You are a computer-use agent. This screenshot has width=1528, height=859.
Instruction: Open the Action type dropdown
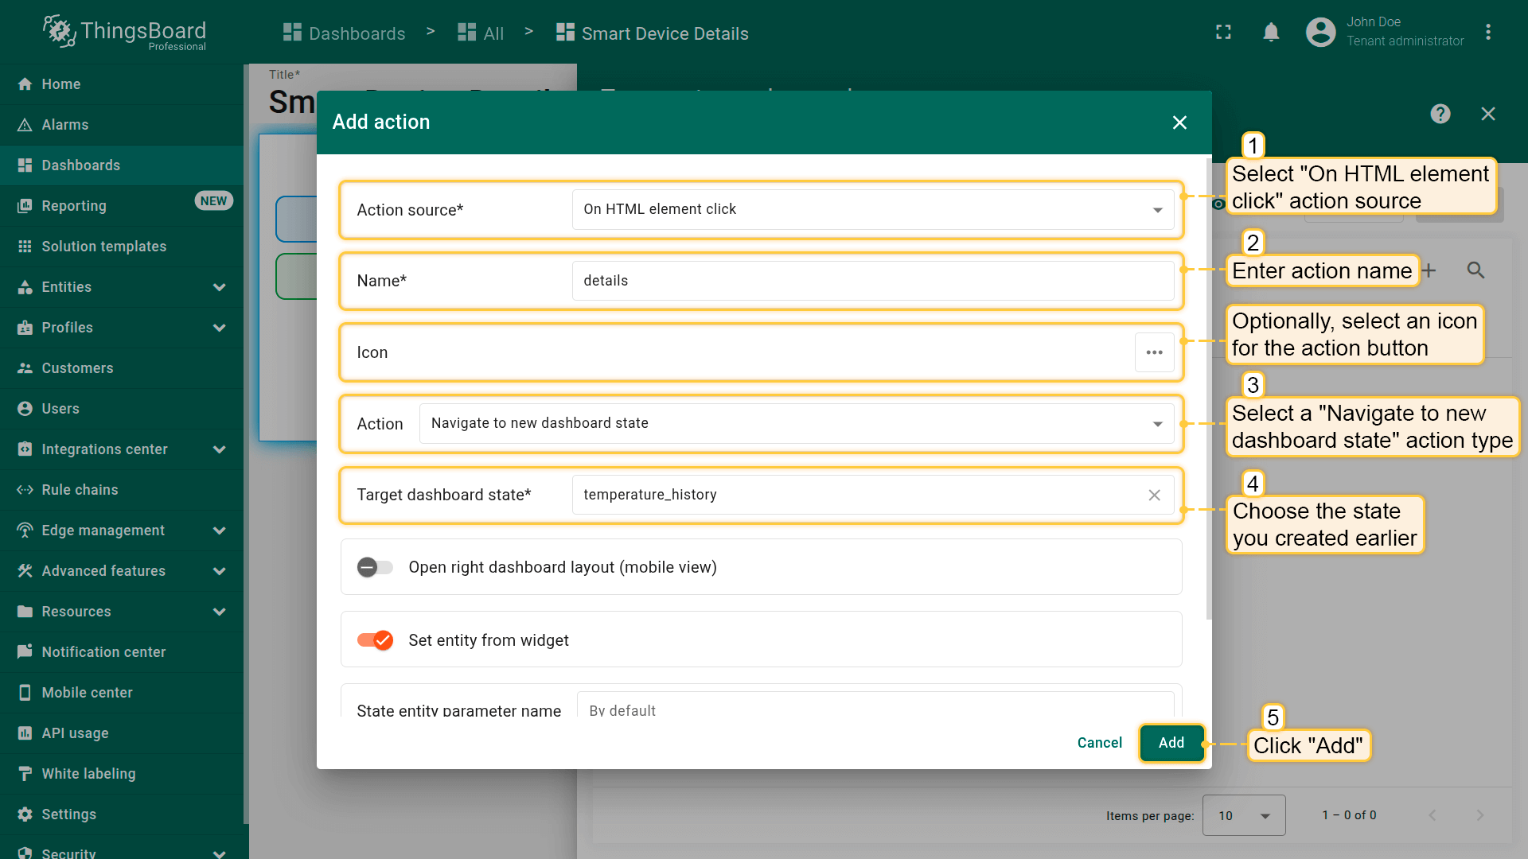(796, 424)
